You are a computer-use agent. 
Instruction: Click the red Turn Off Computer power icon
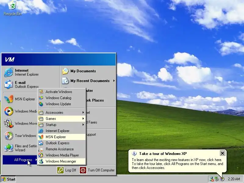83,170
